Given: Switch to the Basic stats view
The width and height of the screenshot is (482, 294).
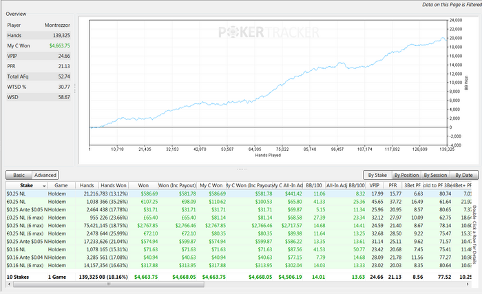Looking at the screenshot, I should tap(19, 176).
